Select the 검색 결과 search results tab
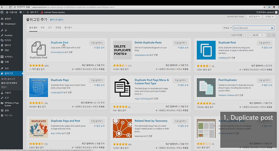 33,28
